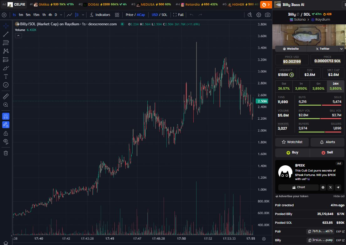
Task: Select the patterns drawing tool
Action: pos(6,51)
